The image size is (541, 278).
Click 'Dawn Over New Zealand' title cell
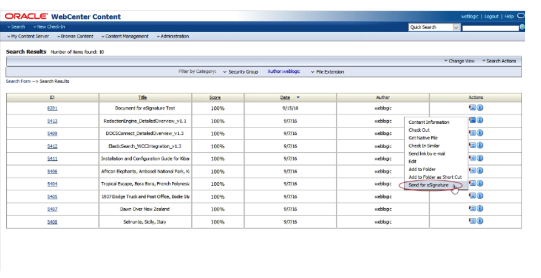pyautogui.click(x=145, y=209)
